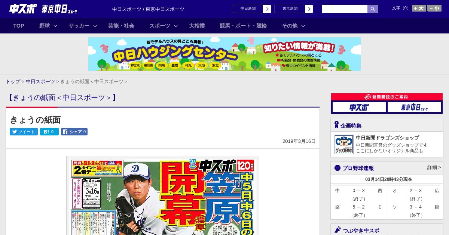Screen dimensions: 449x235
Task: Click arrow next to 東京新聞 button
Action: 309,9
